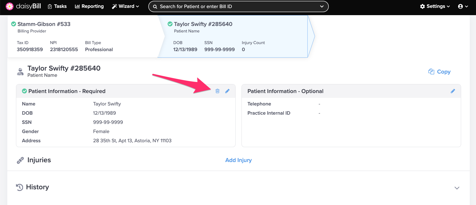Screen dimensions: 476x205
Task: Edit Patient Information Required with pencil icon
Action: [227, 91]
